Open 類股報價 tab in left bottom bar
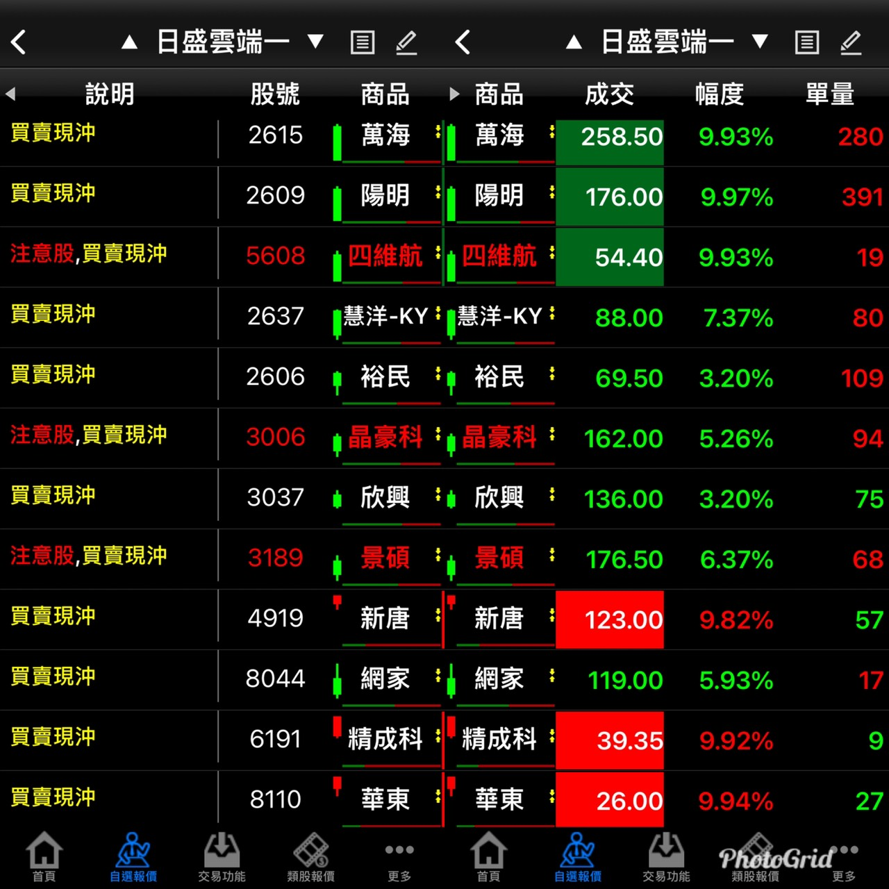Screen dimensions: 889x889 tap(311, 857)
